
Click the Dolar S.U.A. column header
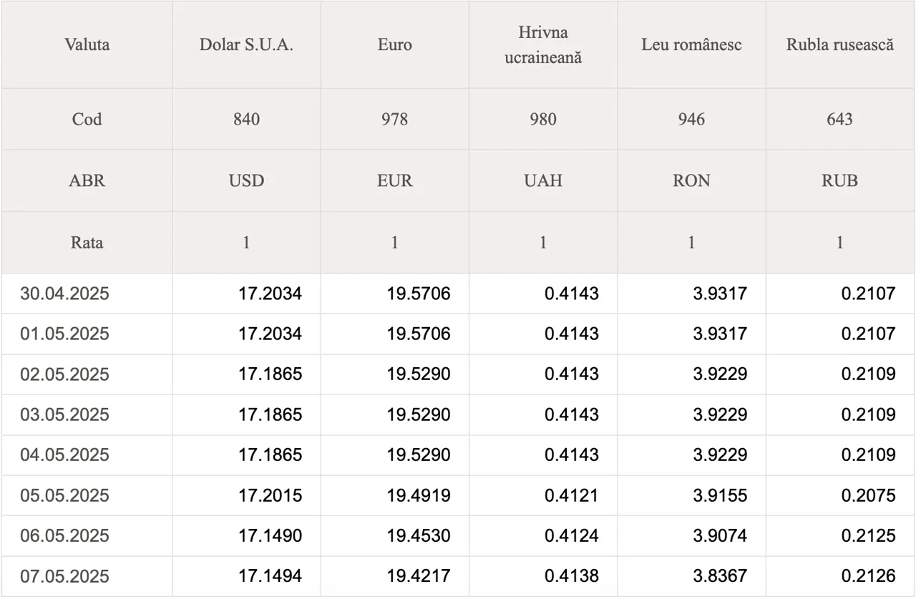[x=246, y=44]
